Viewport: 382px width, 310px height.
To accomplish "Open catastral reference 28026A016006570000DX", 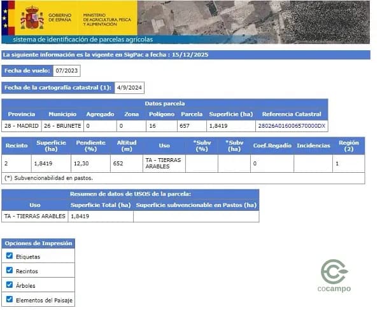I will [291, 126].
